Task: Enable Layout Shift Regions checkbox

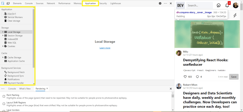Action: (x=4, y=104)
